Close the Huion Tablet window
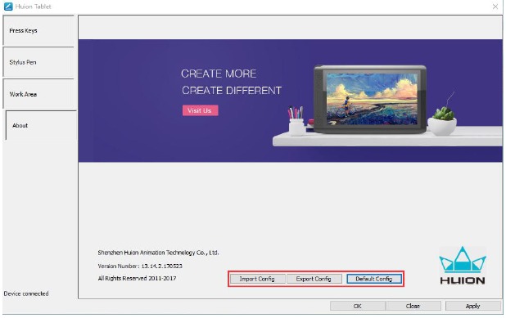The image size is (506, 318). [495, 7]
